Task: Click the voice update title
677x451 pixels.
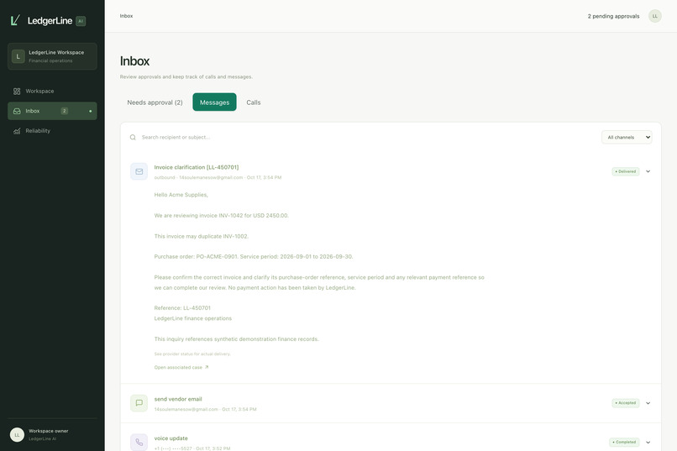Action: click(171, 438)
